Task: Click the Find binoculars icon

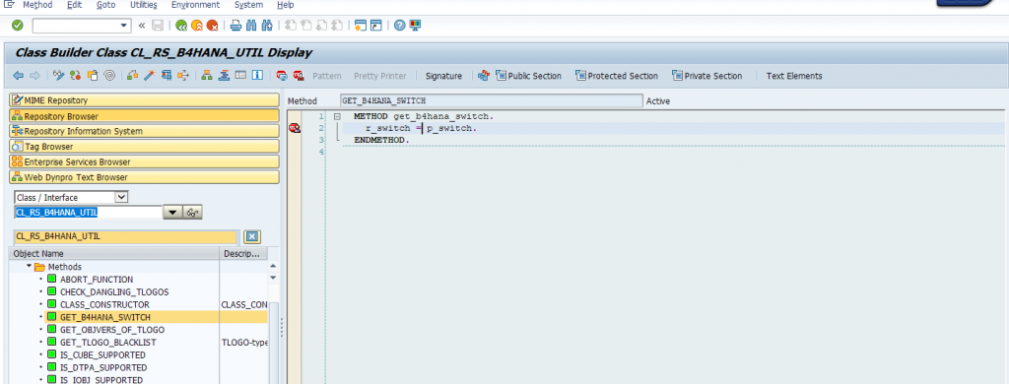Action: [251, 25]
